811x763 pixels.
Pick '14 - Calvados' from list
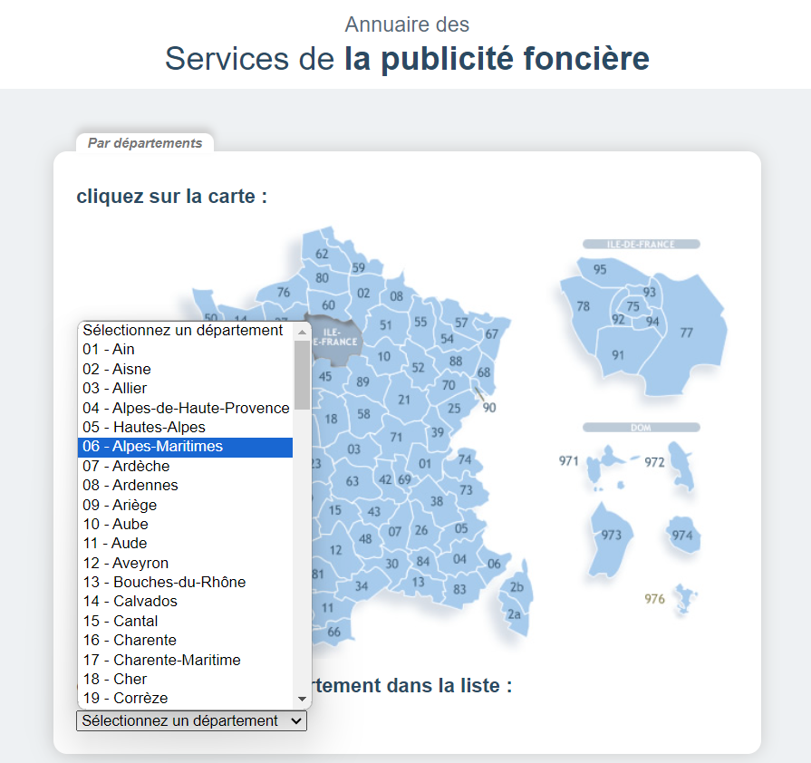coord(185,601)
